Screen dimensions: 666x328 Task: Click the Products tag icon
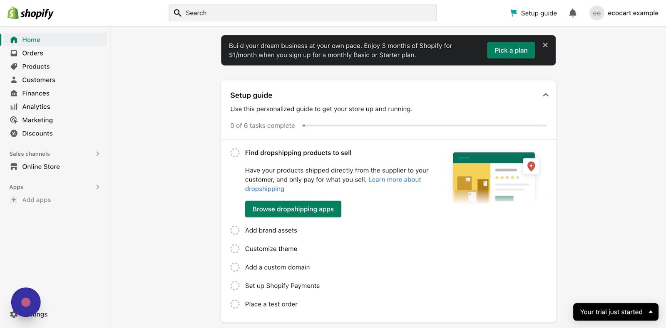[14, 66]
